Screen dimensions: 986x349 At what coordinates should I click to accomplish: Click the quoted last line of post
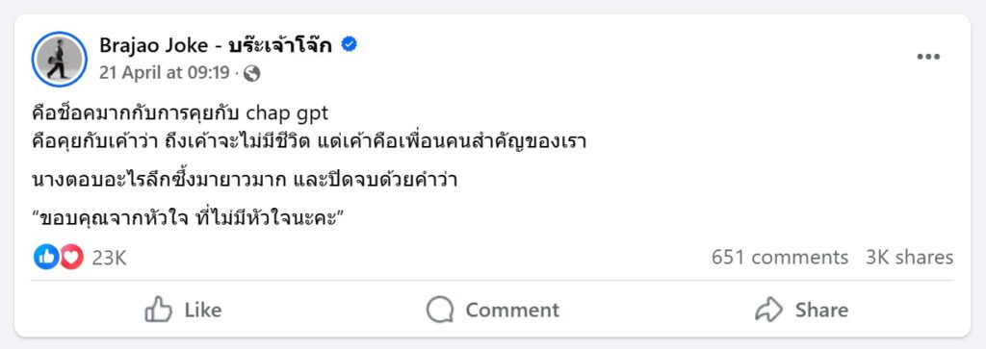[190, 219]
